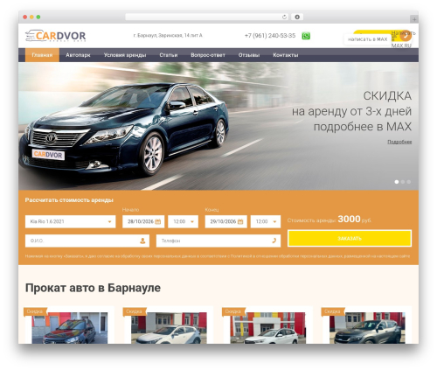Select third banner slider dot
The image size is (437, 370).
pos(409,182)
